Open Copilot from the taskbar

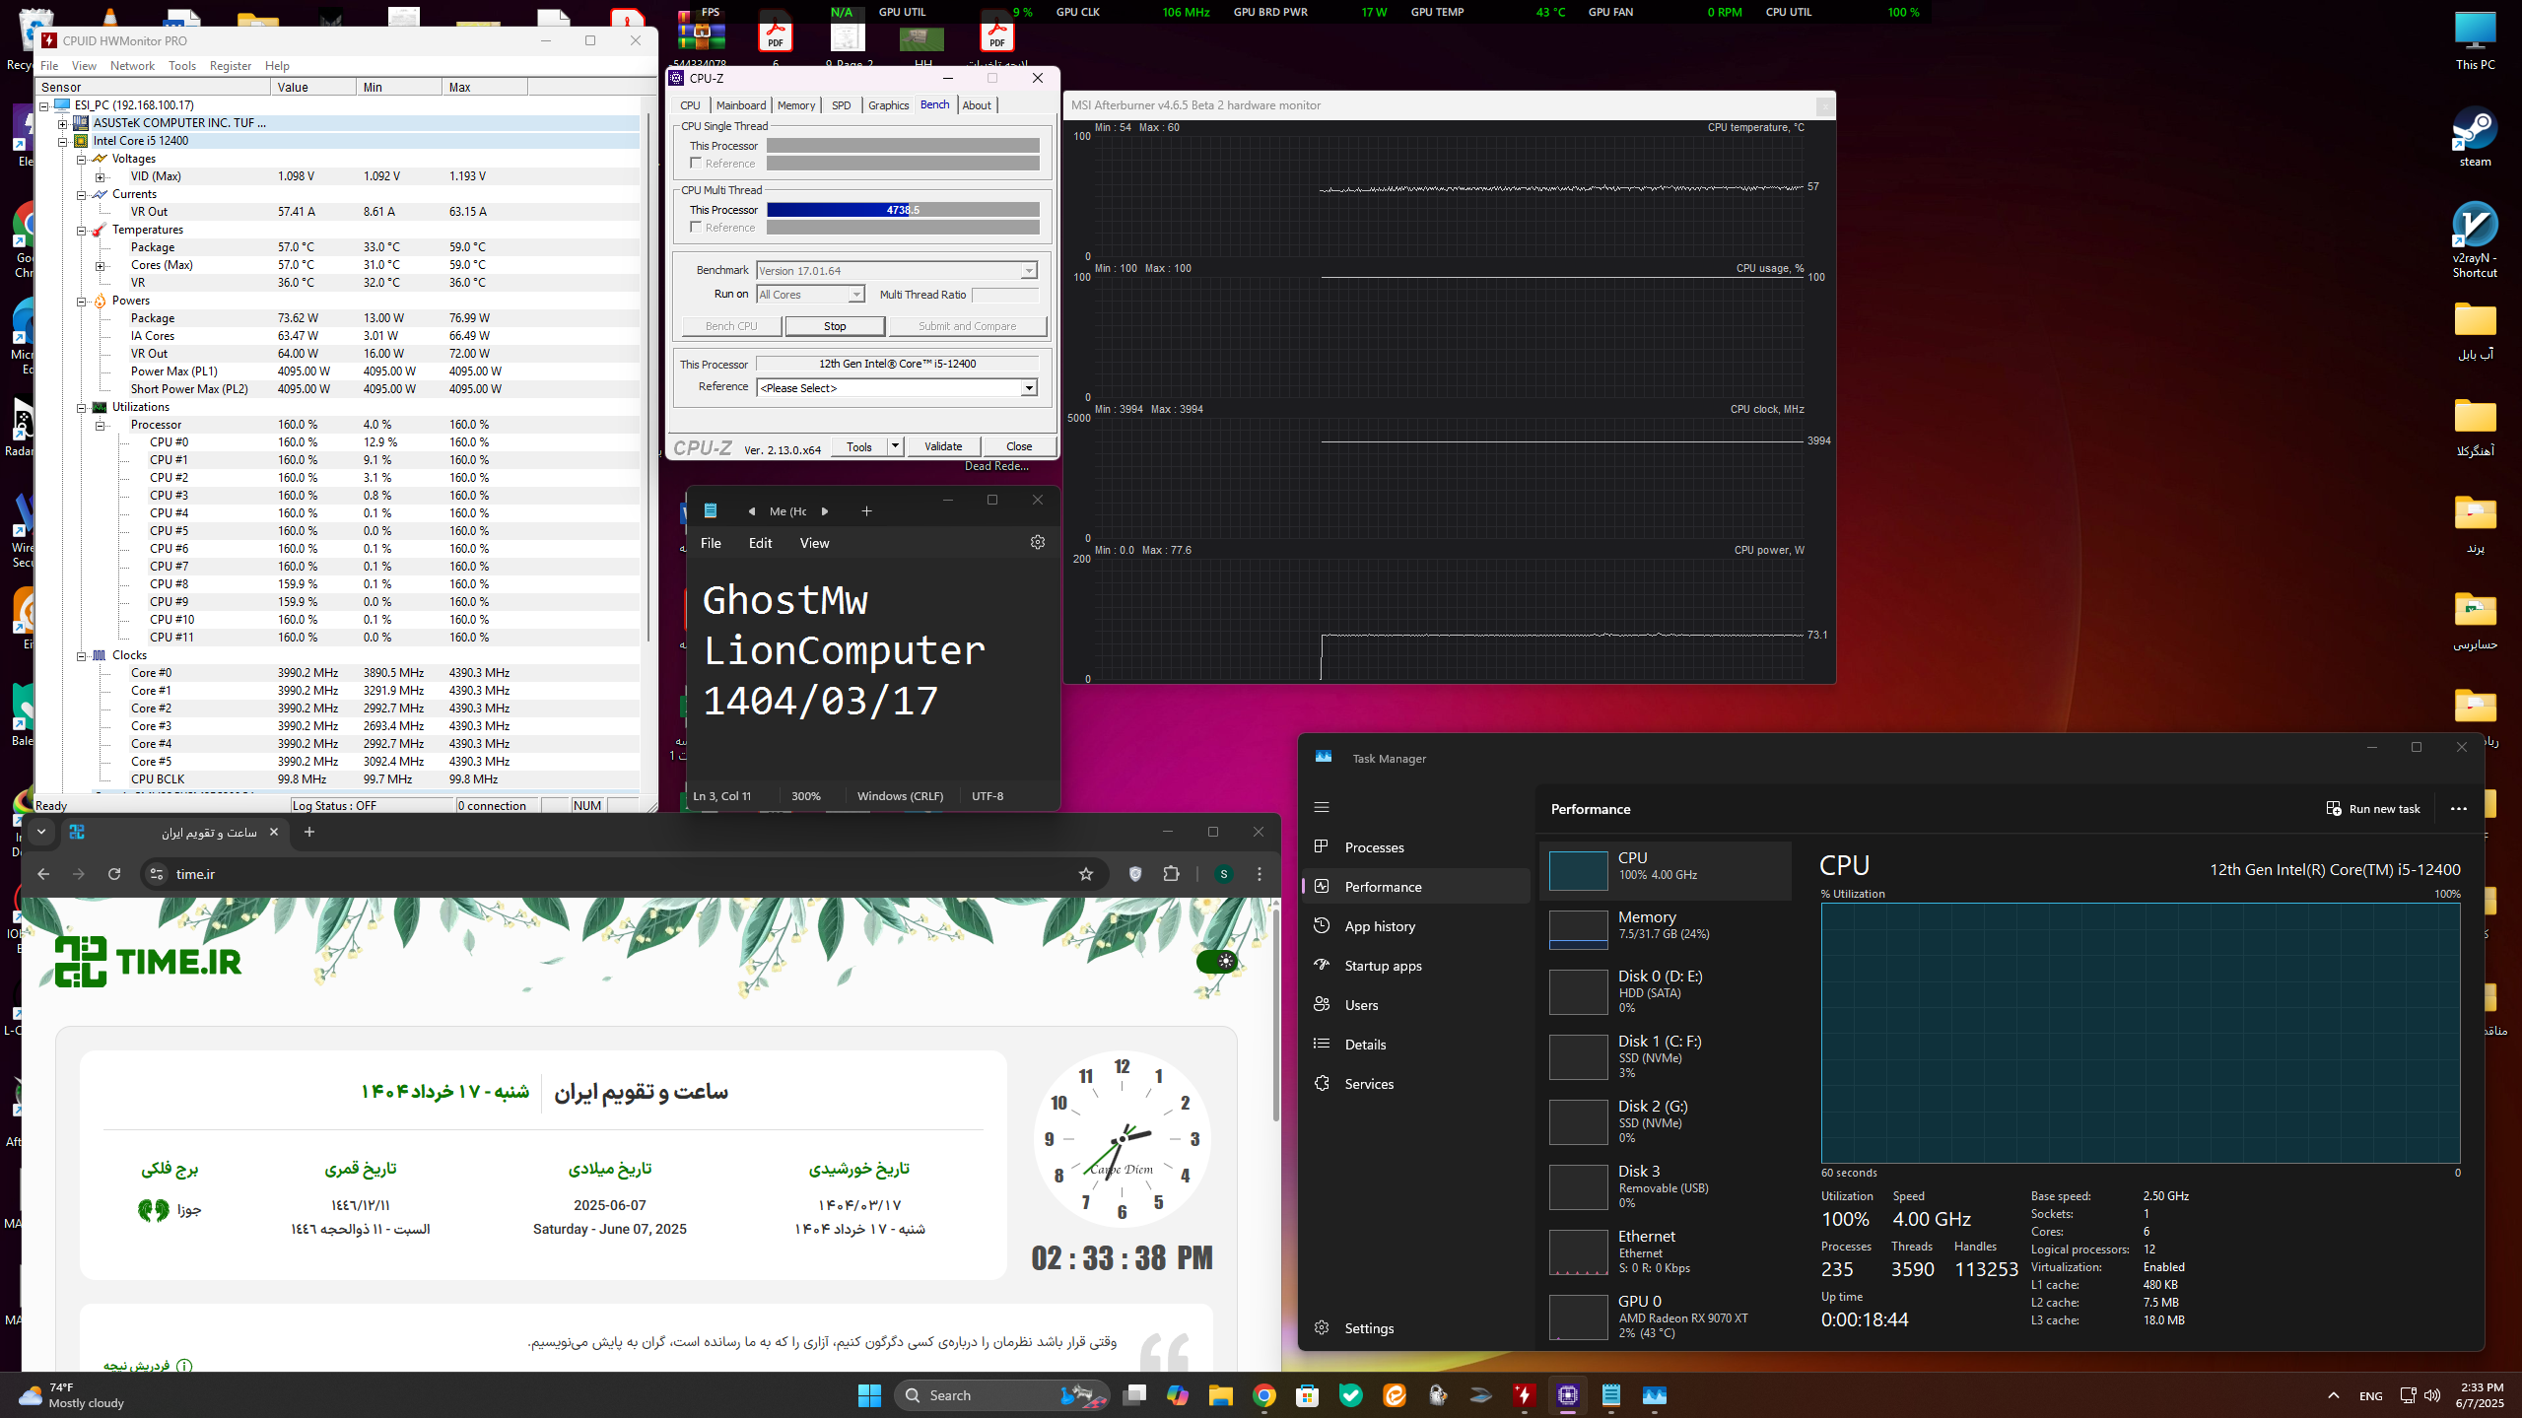pyautogui.click(x=1178, y=1395)
